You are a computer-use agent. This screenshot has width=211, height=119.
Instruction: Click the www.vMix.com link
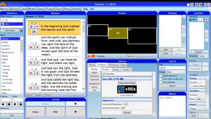[127, 95]
